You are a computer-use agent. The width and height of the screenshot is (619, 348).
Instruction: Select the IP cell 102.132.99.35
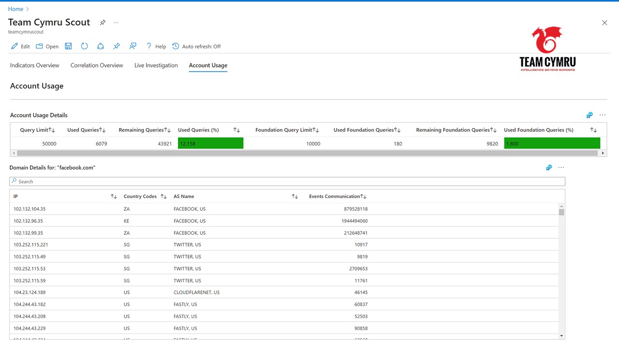[28, 233]
